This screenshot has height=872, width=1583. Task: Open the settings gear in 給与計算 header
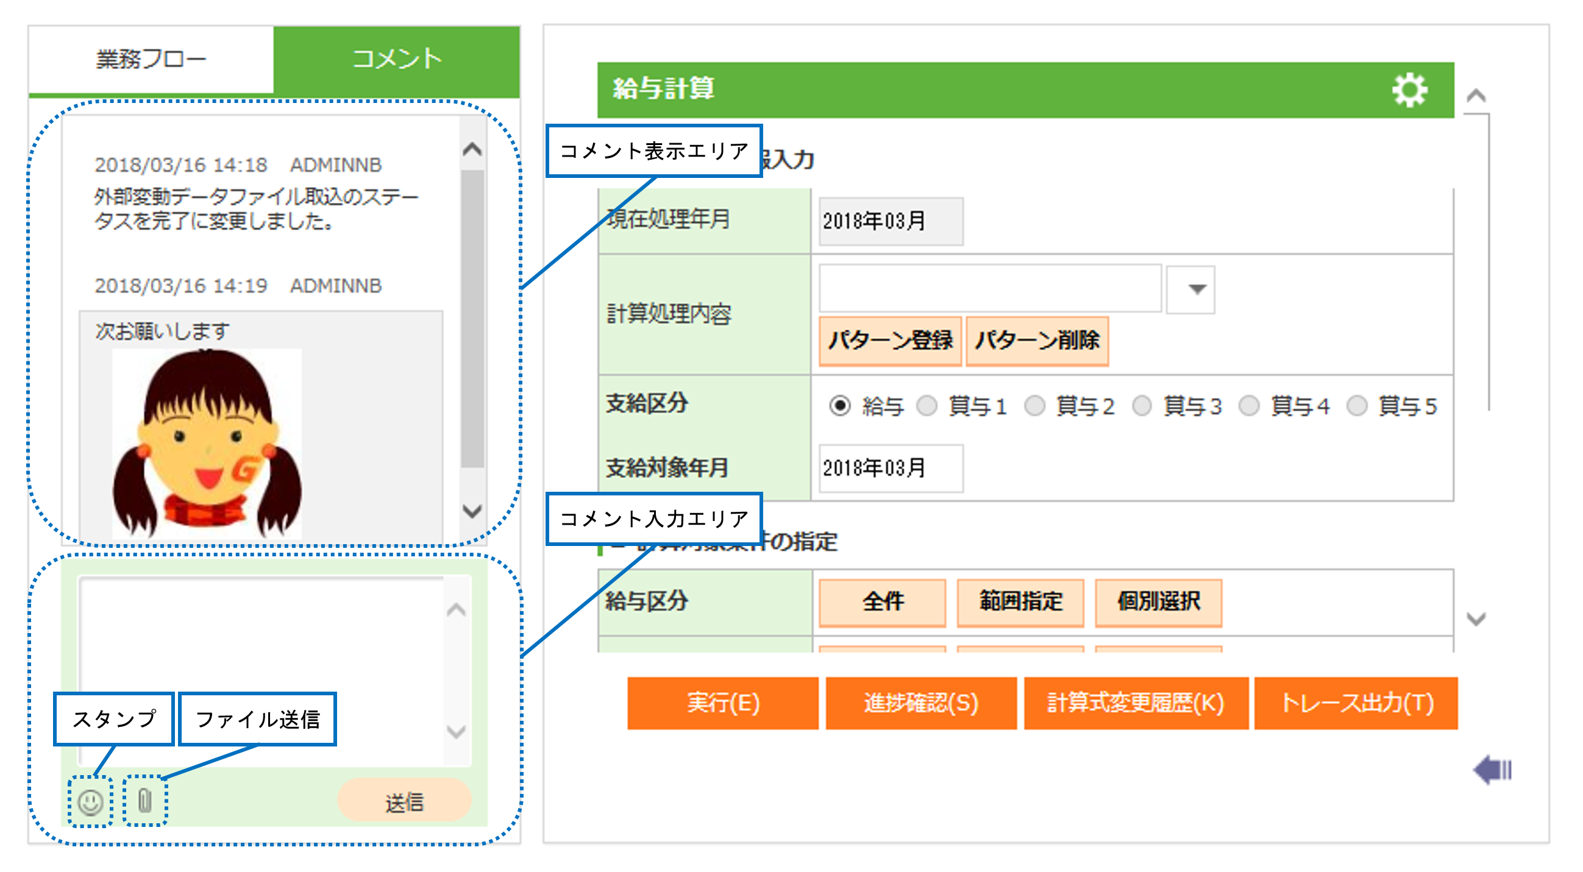pos(1409,90)
